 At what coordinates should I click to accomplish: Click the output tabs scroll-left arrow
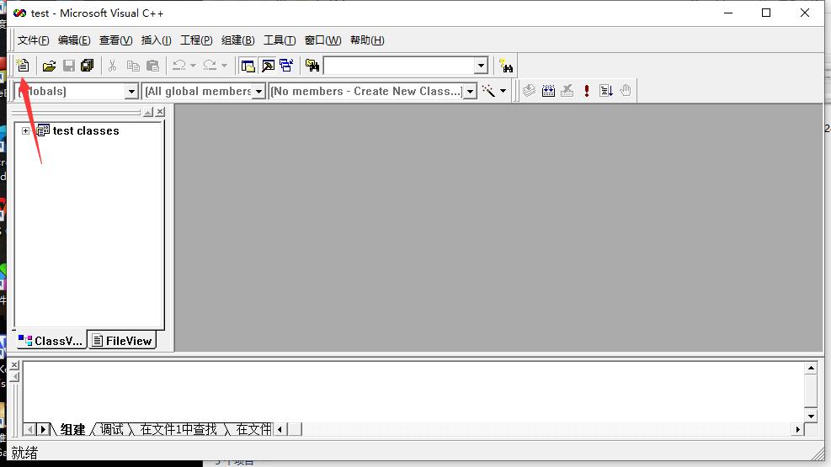30,429
